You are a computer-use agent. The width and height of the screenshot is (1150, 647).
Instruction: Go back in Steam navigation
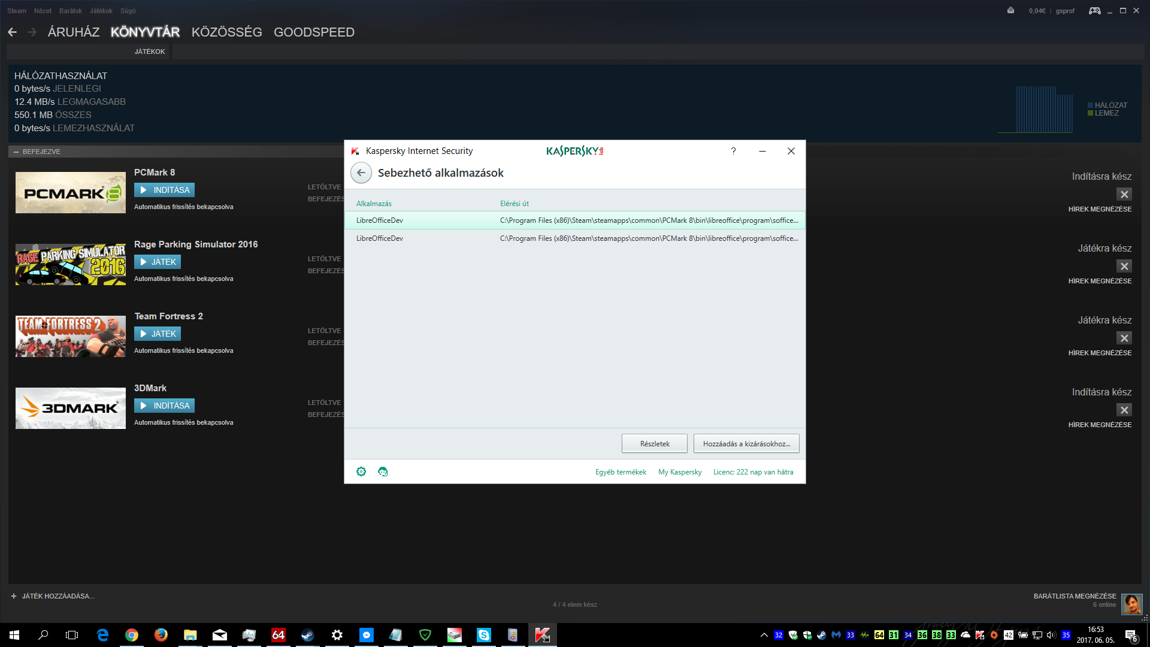[12, 32]
